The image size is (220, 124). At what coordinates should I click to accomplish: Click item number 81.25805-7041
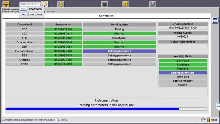[63, 34]
